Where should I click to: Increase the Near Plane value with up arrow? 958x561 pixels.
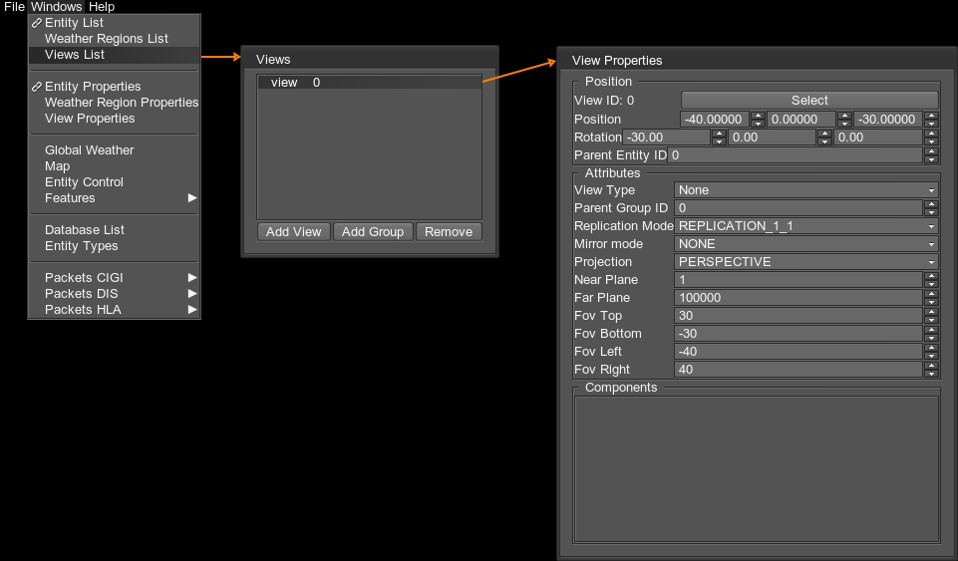point(931,276)
